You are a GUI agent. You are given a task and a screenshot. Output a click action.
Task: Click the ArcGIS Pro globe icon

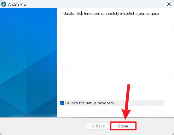coord(4,4)
